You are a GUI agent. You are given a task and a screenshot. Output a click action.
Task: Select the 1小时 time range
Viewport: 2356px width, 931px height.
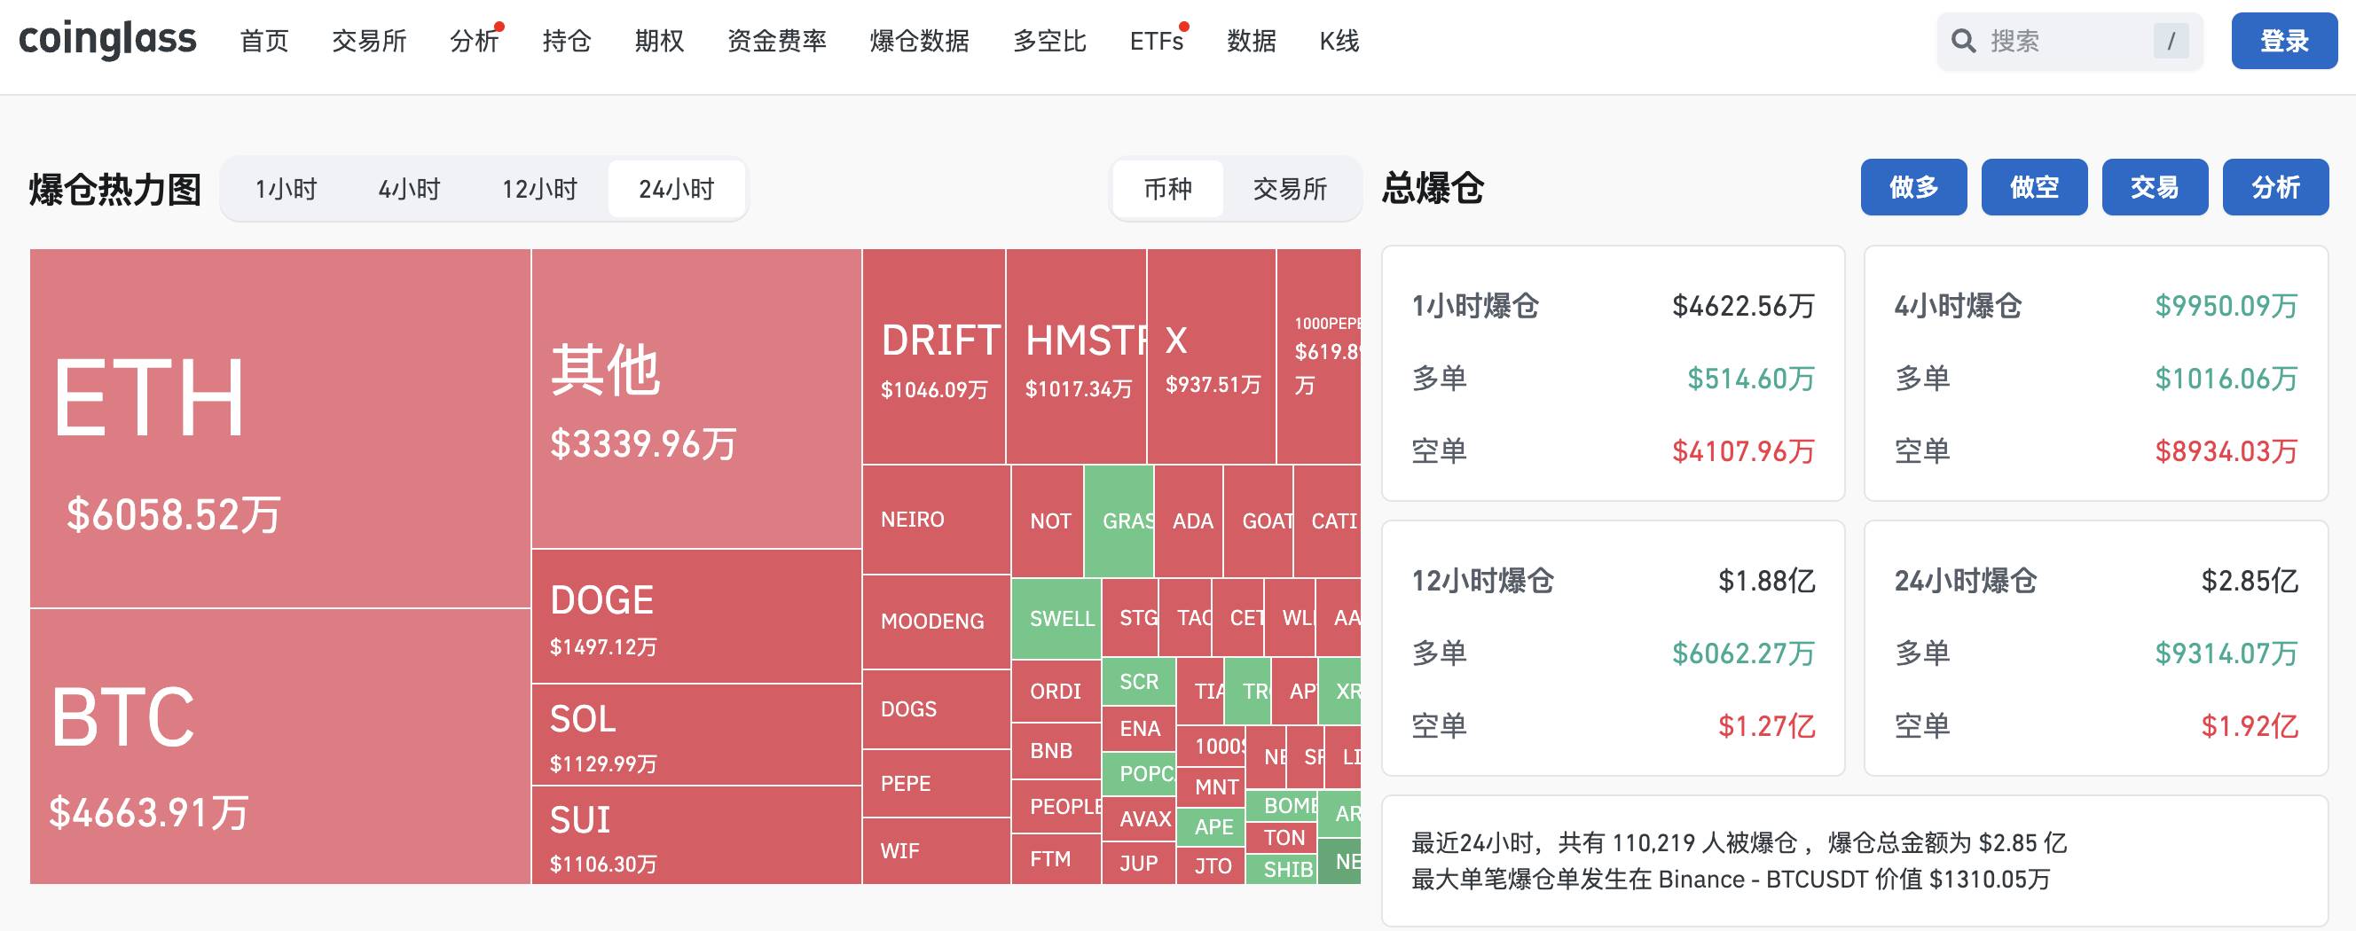point(286,190)
